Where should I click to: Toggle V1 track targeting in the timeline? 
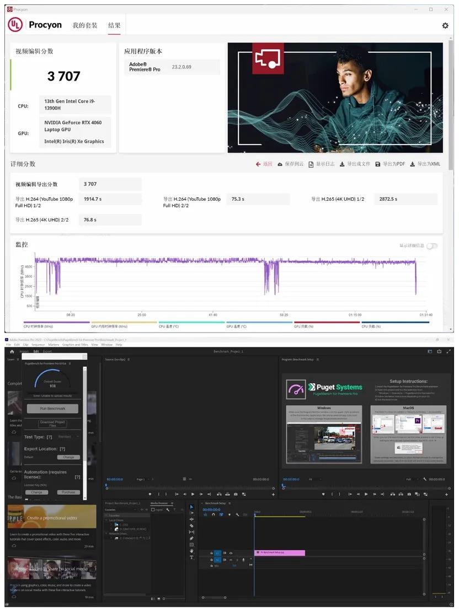pos(218,553)
